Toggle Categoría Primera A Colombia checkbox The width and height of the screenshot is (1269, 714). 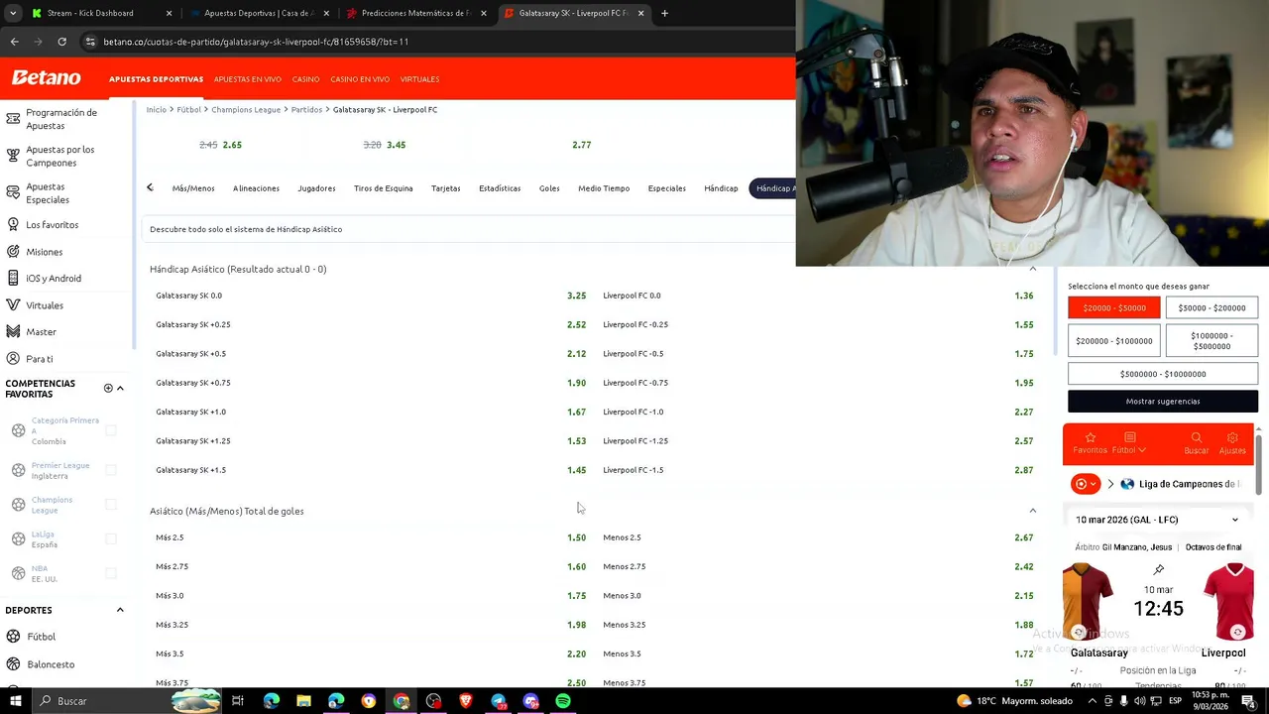tap(111, 430)
